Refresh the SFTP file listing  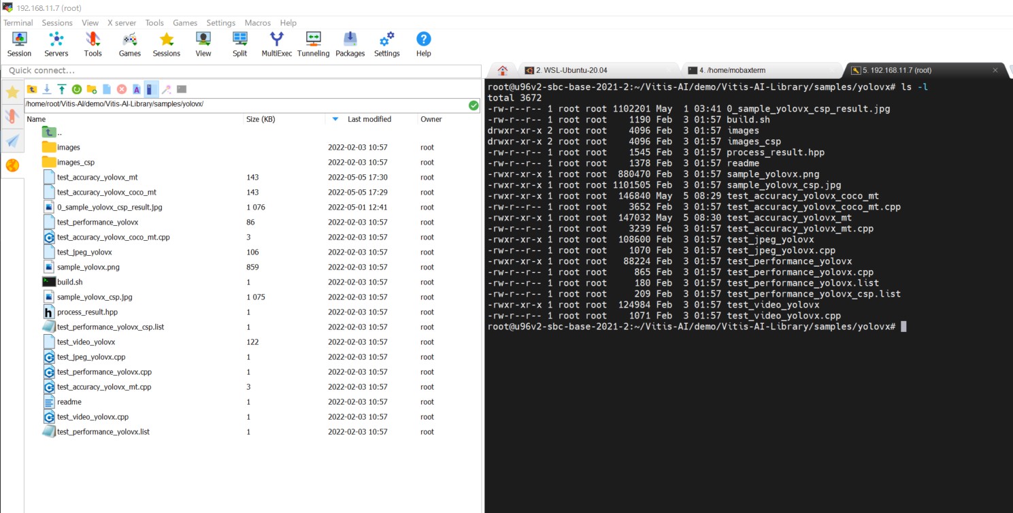tap(77, 89)
